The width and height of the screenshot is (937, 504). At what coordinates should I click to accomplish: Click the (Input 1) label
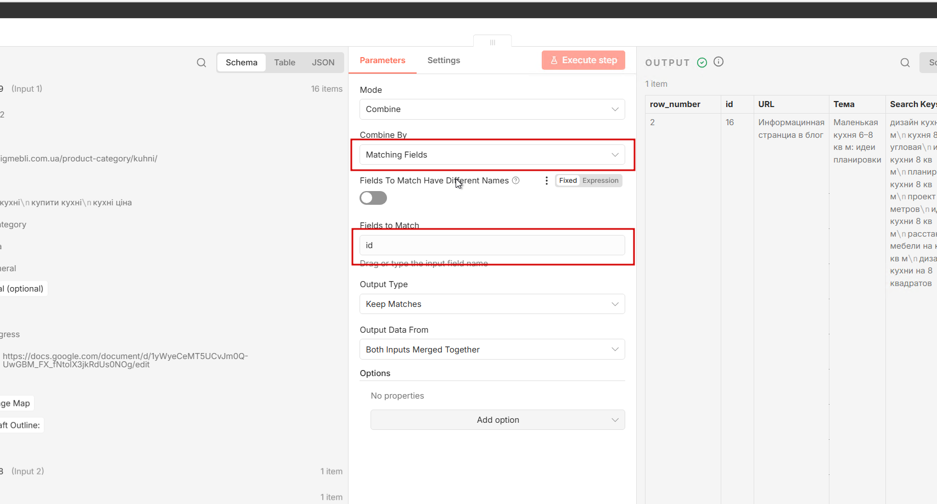click(x=27, y=89)
